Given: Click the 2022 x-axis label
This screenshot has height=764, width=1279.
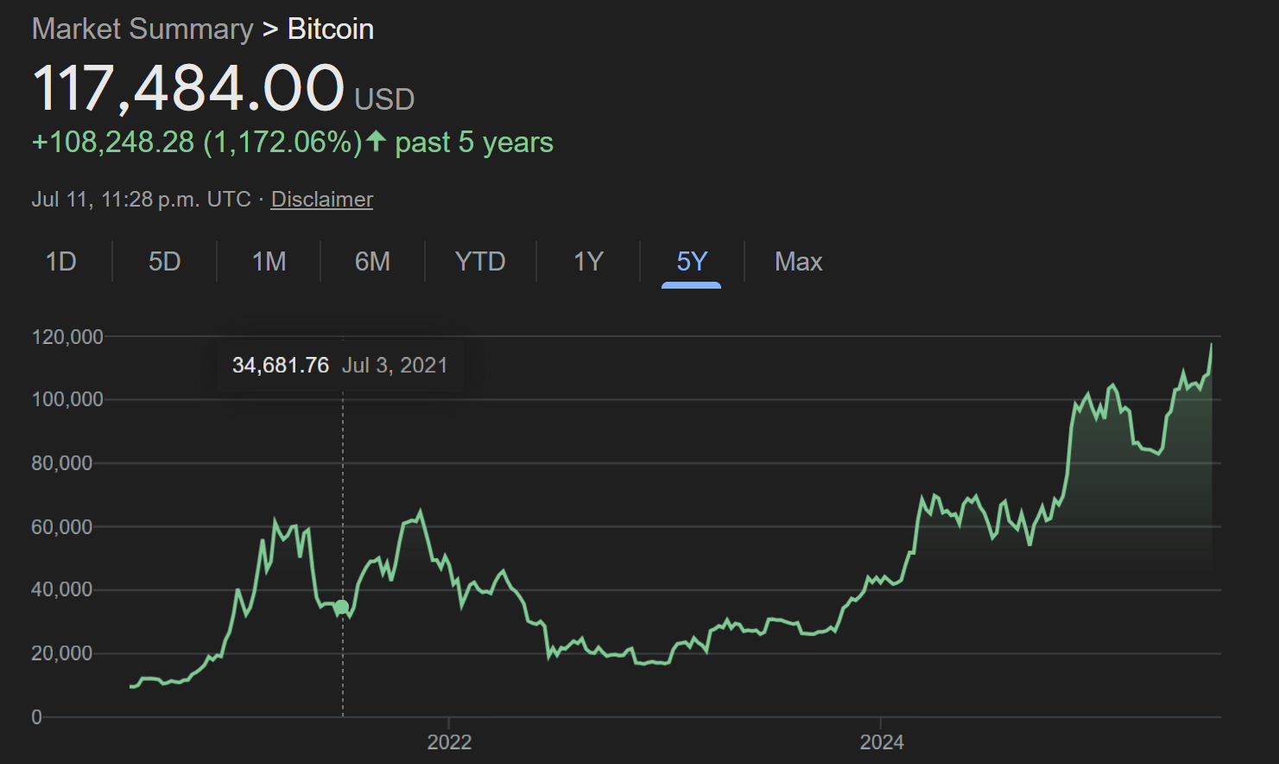Looking at the screenshot, I should 449,742.
